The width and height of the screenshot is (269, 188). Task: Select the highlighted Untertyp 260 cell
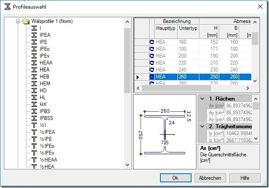[x=188, y=77]
